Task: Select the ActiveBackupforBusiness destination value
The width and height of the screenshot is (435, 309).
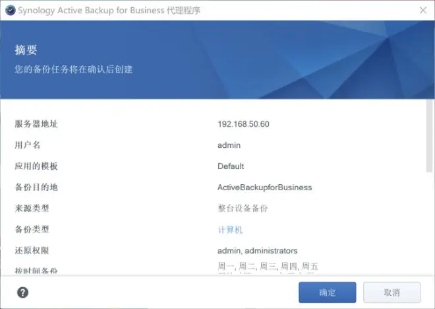Action: coord(265,188)
